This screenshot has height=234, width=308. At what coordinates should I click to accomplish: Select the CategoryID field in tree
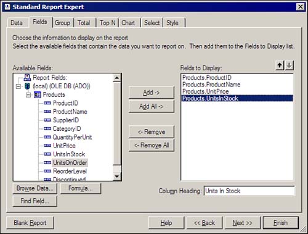click(67, 128)
